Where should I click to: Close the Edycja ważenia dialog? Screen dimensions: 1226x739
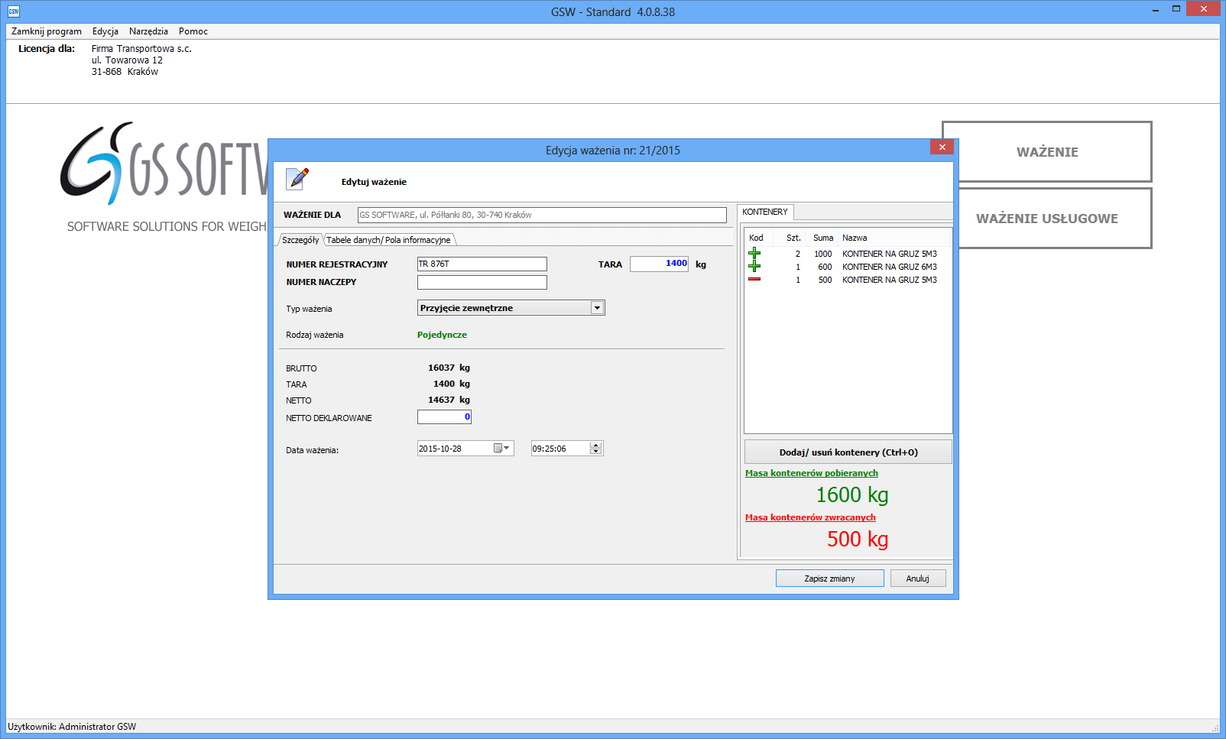(x=942, y=147)
